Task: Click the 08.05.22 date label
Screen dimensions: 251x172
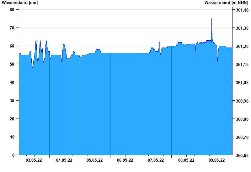Action: [x=186, y=160]
